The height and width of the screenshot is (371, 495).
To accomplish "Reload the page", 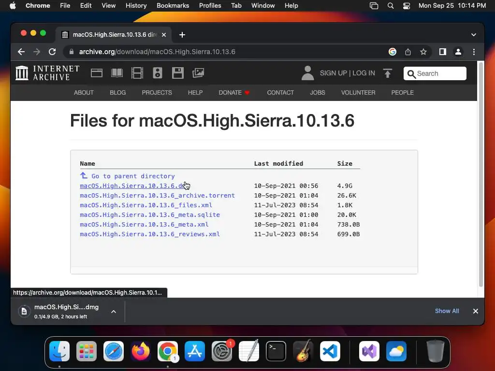I will pos(52,52).
